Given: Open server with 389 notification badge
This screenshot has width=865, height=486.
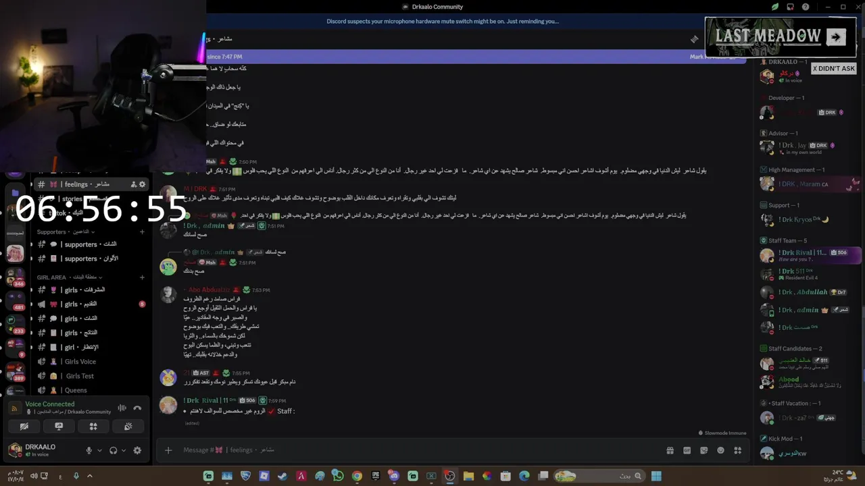Looking at the screenshot, I should pyautogui.click(x=16, y=371).
